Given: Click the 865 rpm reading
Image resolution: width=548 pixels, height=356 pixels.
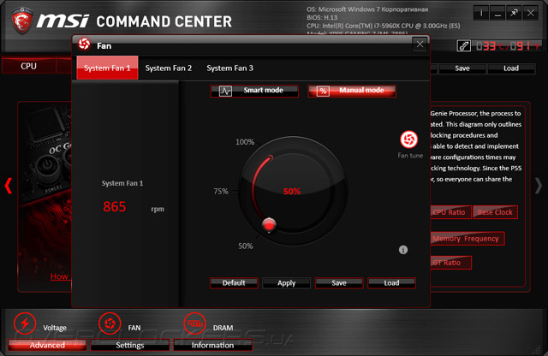Looking at the screenshot, I should pyautogui.click(x=114, y=206).
